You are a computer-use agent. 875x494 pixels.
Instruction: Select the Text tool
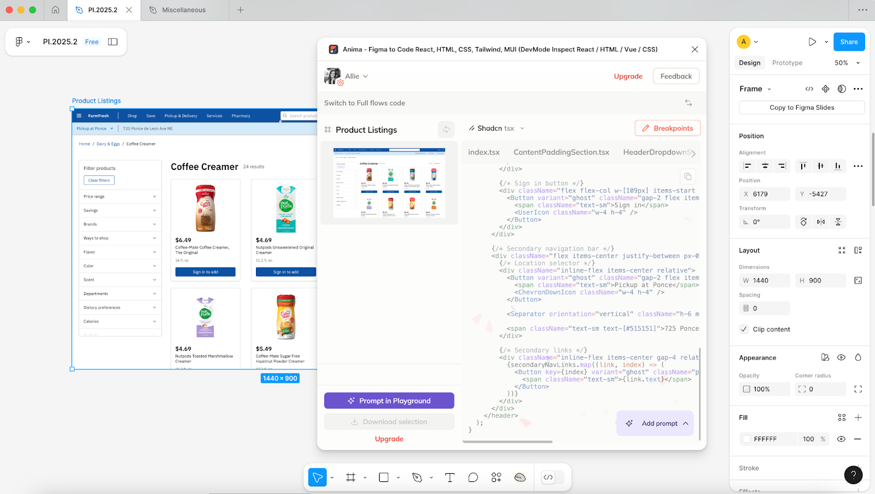pyautogui.click(x=450, y=477)
